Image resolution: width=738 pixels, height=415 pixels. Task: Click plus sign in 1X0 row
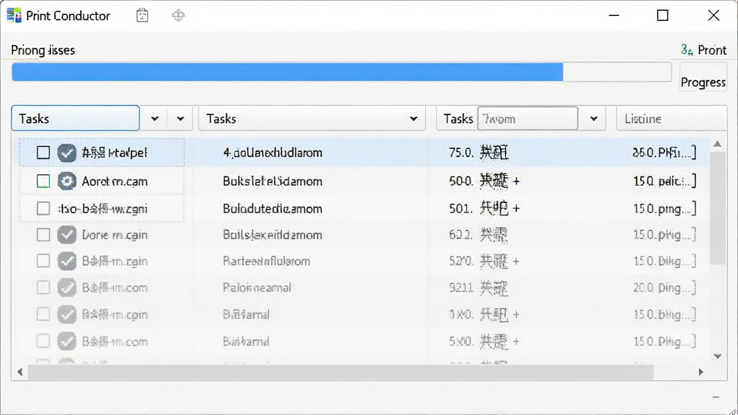pyautogui.click(x=516, y=314)
